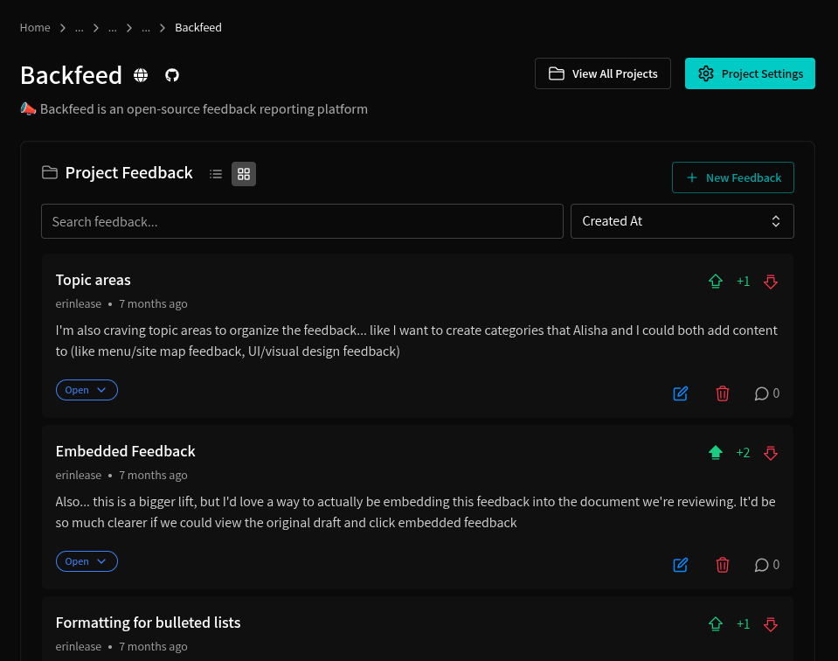Upvote Formatting for bulleted lists feedback
The height and width of the screenshot is (661, 838).
(x=716, y=624)
